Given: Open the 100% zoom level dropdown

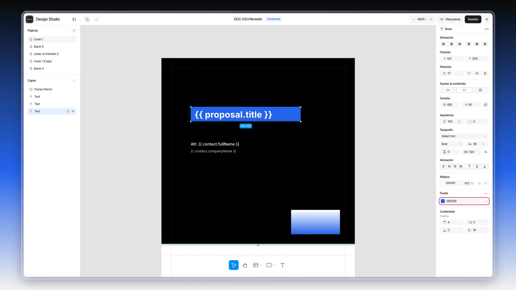Looking at the screenshot, I should (x=422, y=19).
